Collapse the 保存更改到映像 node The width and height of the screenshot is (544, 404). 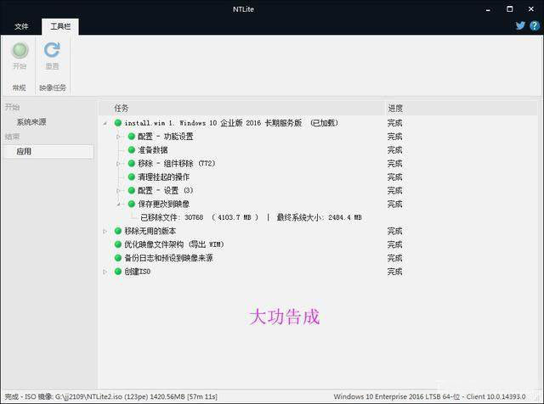pos(119,204)
